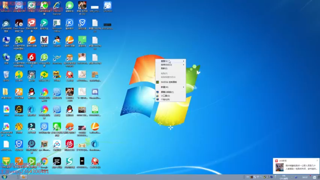Click the CH input language indicator

pos(248,177)
